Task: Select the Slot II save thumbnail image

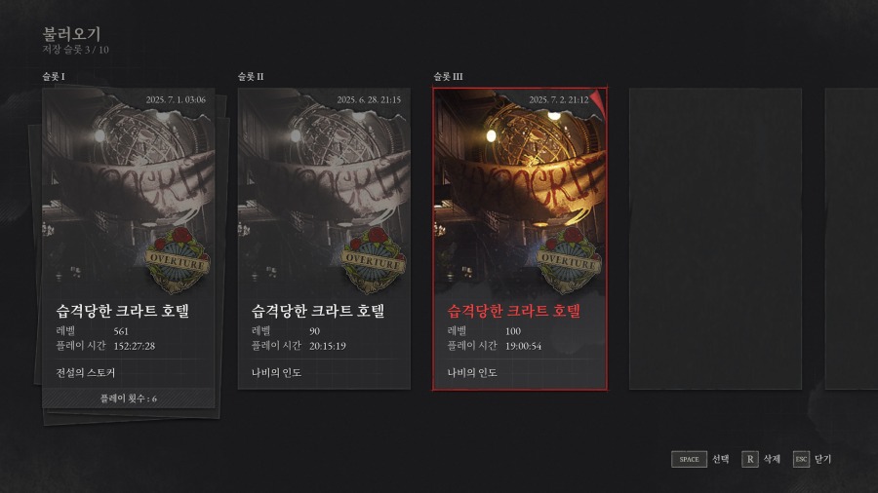Action: click(322, 185)
